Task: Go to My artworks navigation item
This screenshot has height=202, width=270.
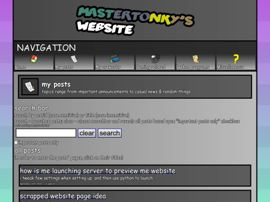Action: click(114, 62)
